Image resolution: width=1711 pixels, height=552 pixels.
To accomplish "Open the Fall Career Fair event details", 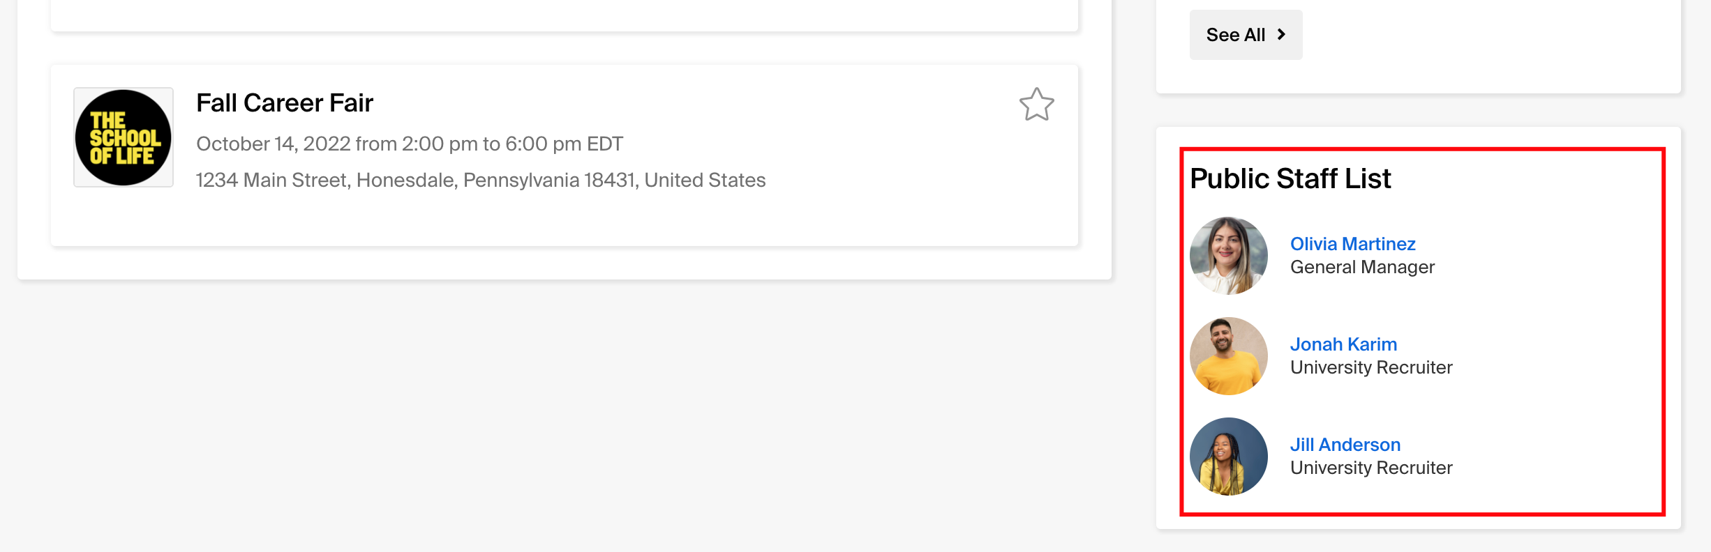I will pyautogui.click(x=285, y=102).
